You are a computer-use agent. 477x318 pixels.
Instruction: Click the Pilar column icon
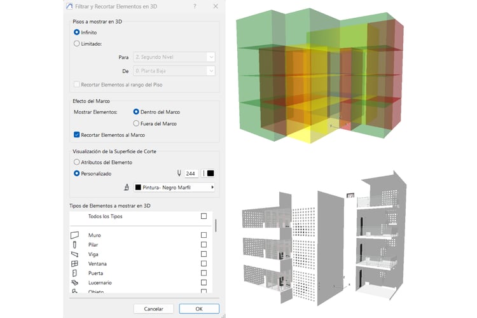(74, 245)
